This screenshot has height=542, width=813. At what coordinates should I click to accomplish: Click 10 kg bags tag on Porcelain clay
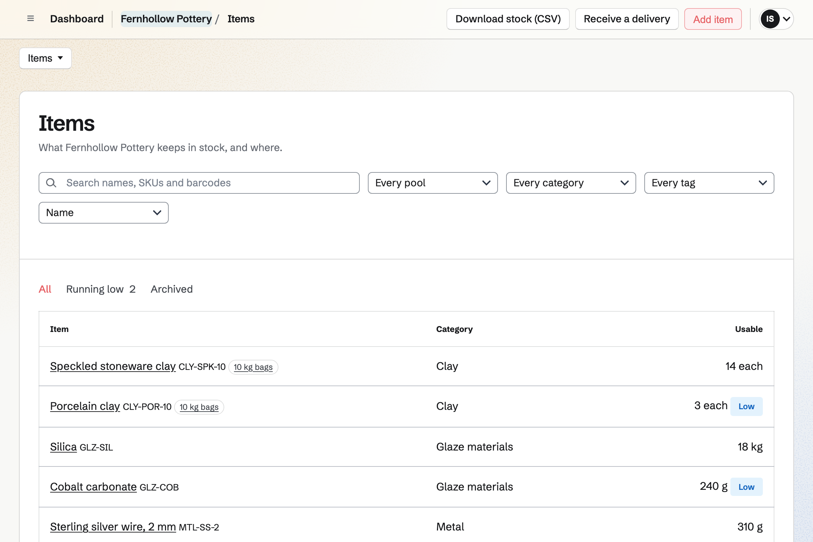tap(199, 407)
